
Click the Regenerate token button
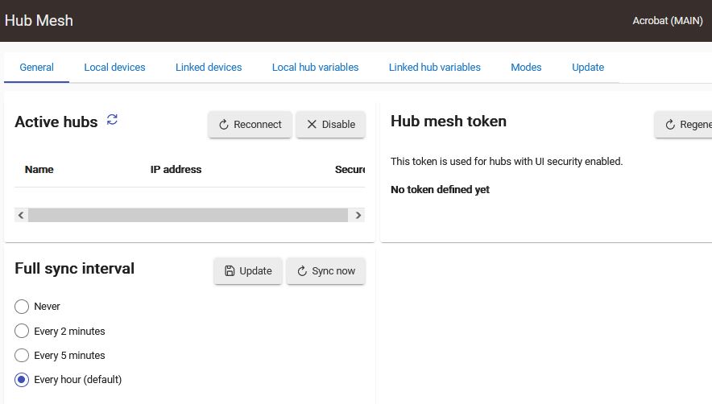coord(685,125)
